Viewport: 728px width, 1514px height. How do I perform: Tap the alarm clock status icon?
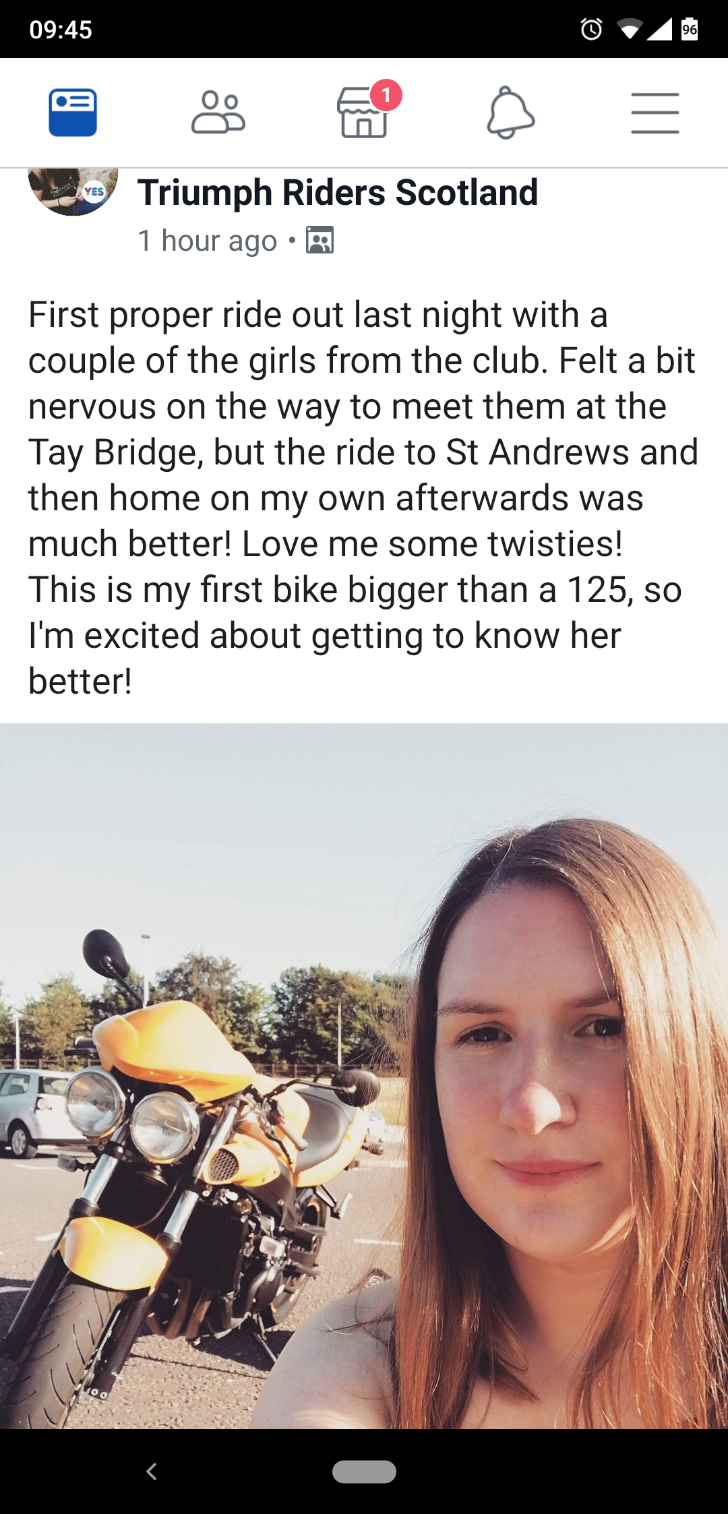pos(591,29)
